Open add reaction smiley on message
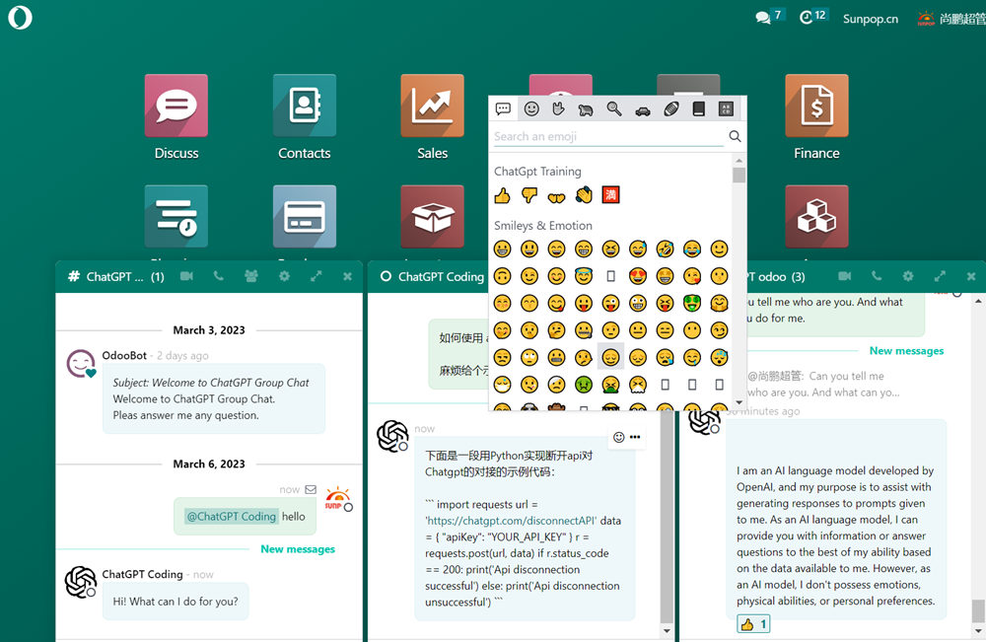 (x=619, y=437)
